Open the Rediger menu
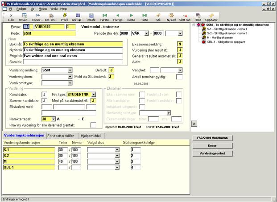 tap(22, 8)
